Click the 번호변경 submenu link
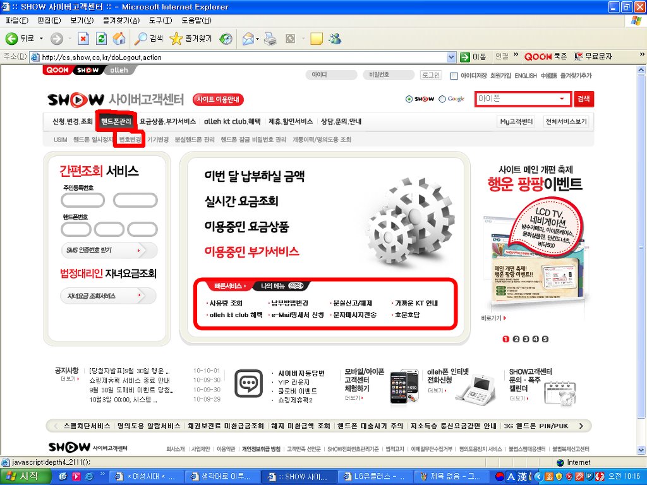The image size is (647, 485). (x=130, y=140)
